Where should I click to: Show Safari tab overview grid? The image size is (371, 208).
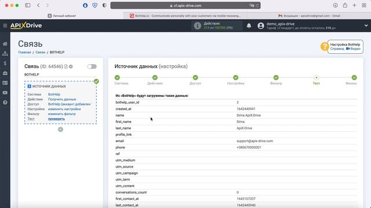[364, 5]
